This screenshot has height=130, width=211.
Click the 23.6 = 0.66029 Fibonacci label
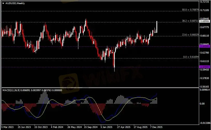click(190, 34)
